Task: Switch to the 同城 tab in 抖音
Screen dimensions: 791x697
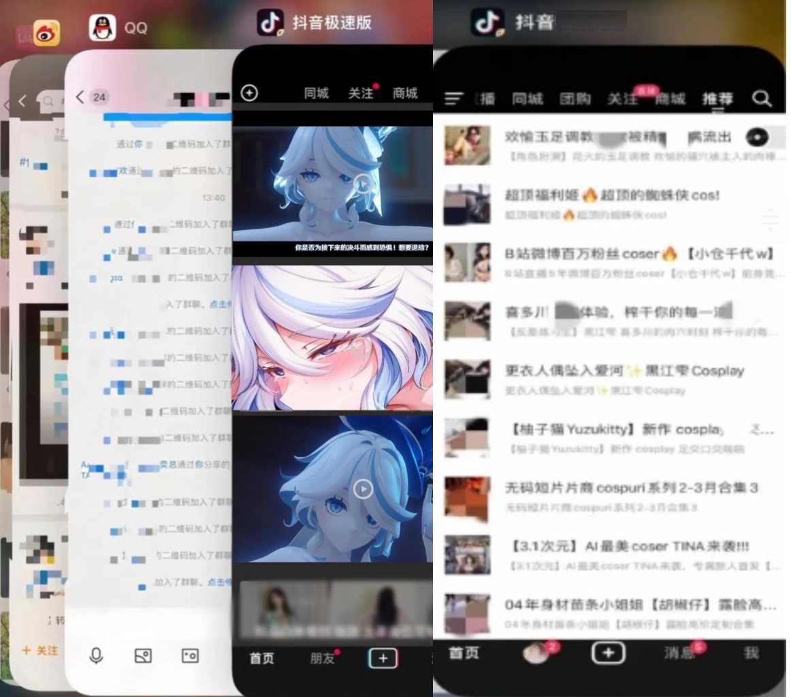Action: pos(527,99)
